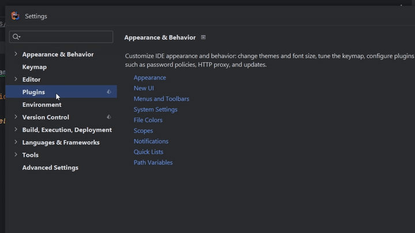Expand the Build, Execution, Deployment chevron
This screenshot has width=415, height=233.
coord(16,130)
